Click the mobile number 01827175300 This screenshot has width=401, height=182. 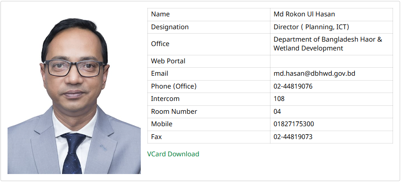(x=294, y=124)
